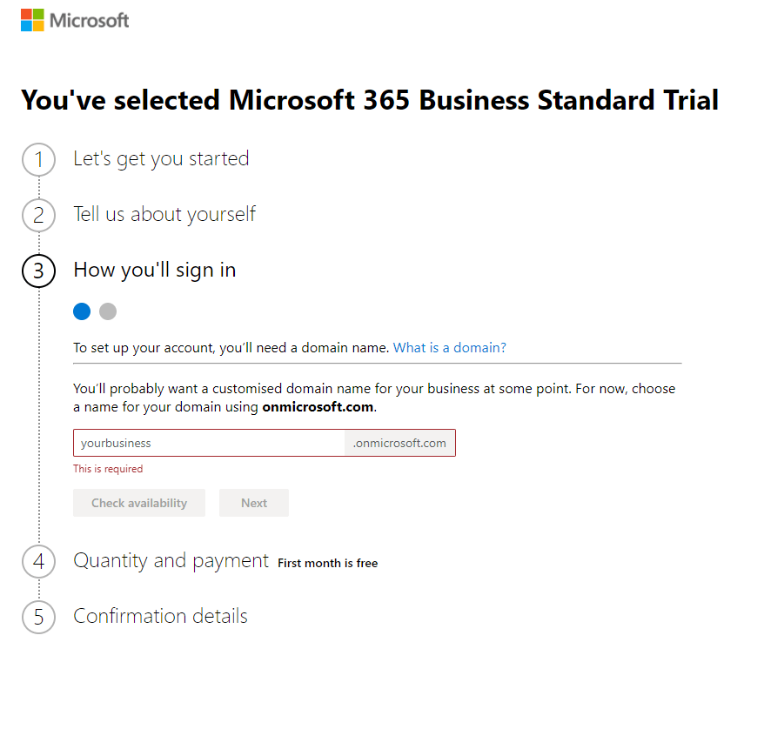Screen dimensions: 764x729
Task: Select the blue progress dot
Action: [x=82, y=311]
